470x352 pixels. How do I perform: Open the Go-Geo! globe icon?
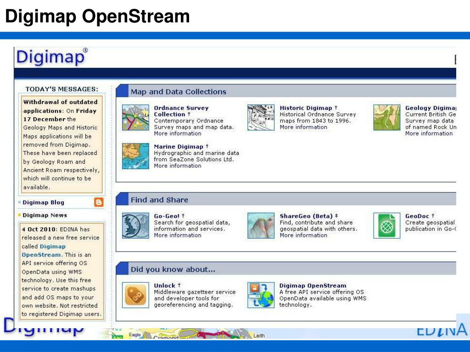tap(135, 225)
